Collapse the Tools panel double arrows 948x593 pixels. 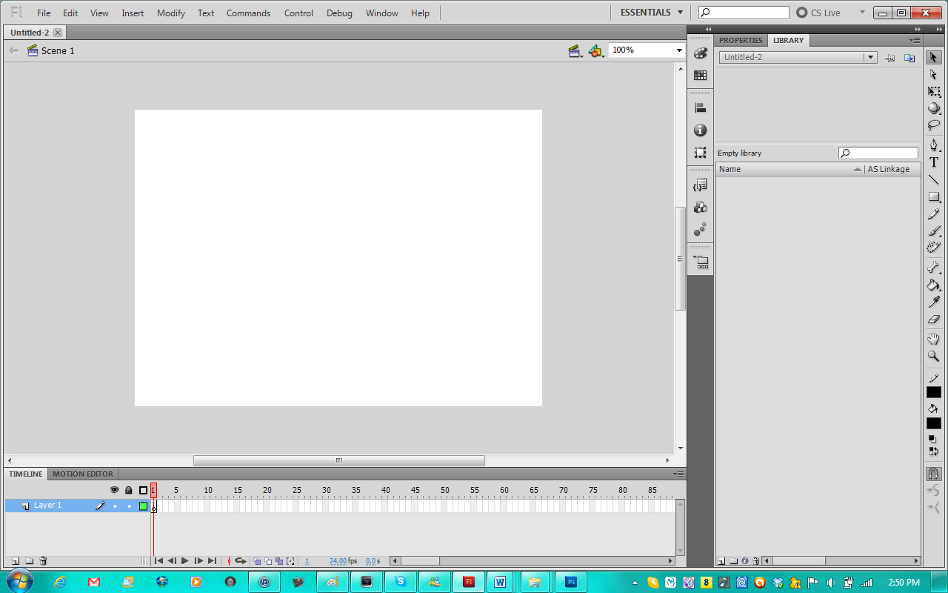click(x=938, y=29)
